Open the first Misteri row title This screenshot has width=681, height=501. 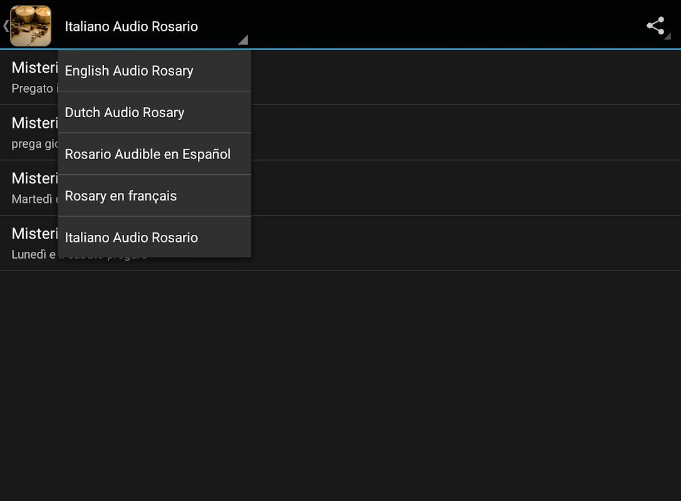click(x=34, y=68)
